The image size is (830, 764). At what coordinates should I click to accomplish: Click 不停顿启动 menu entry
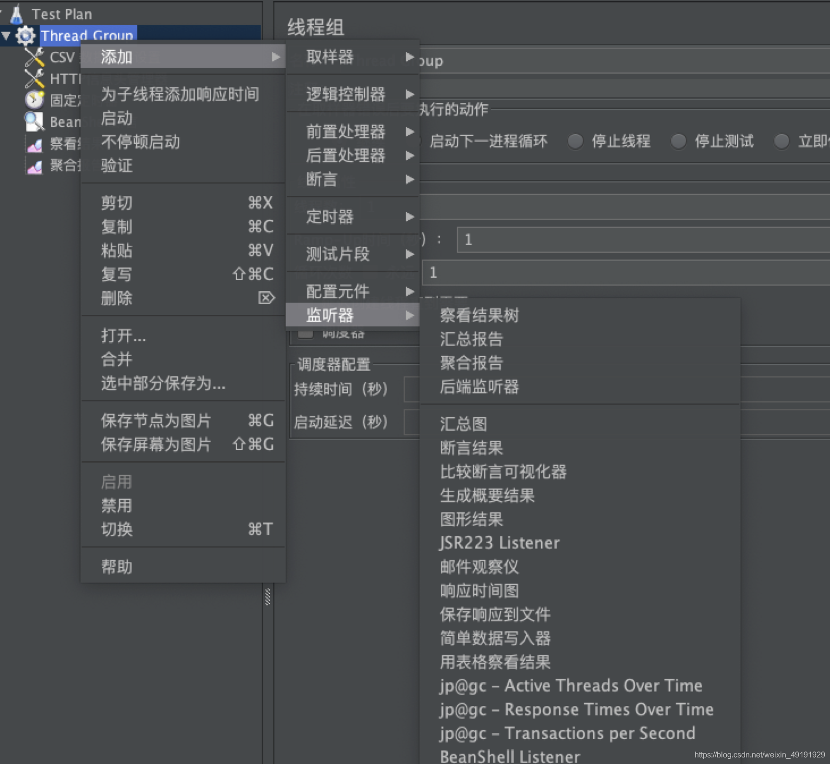click(x=183, y=142)
